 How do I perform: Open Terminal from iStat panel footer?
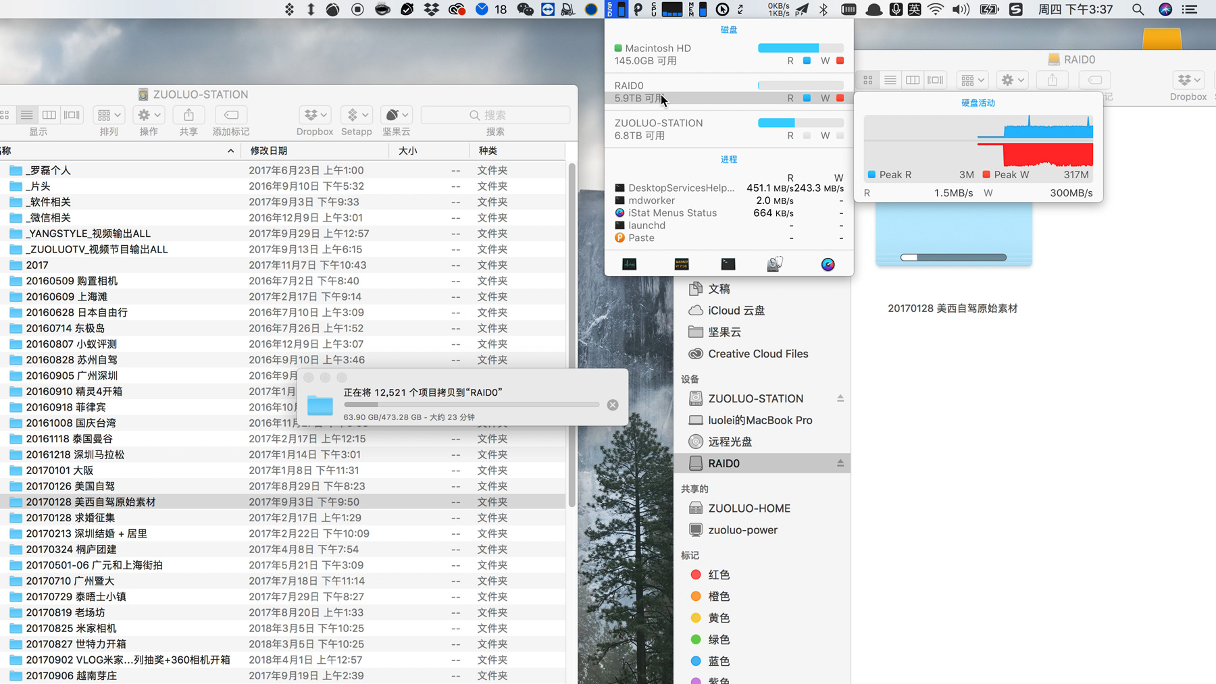(728, 264)
